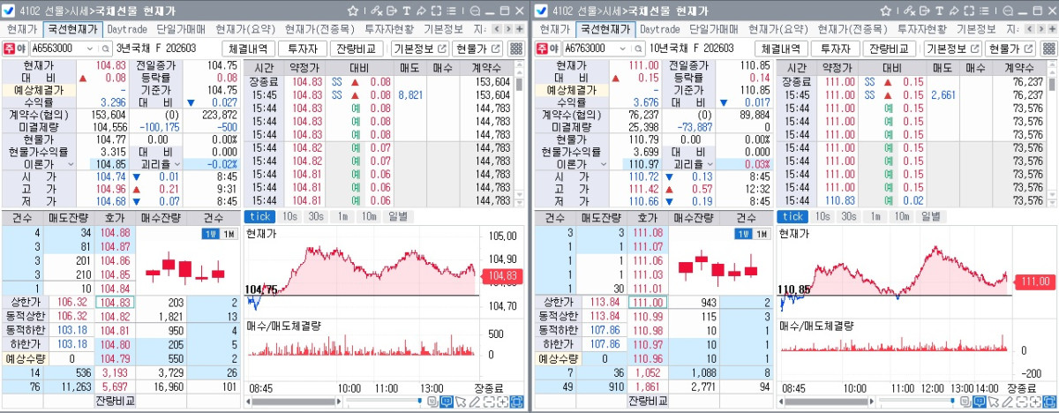The height and width of the screenshot is (413, 1059).
Task: Click the plus add-tab button in left window
Action: pyautogui.click(x=519, y=29)
